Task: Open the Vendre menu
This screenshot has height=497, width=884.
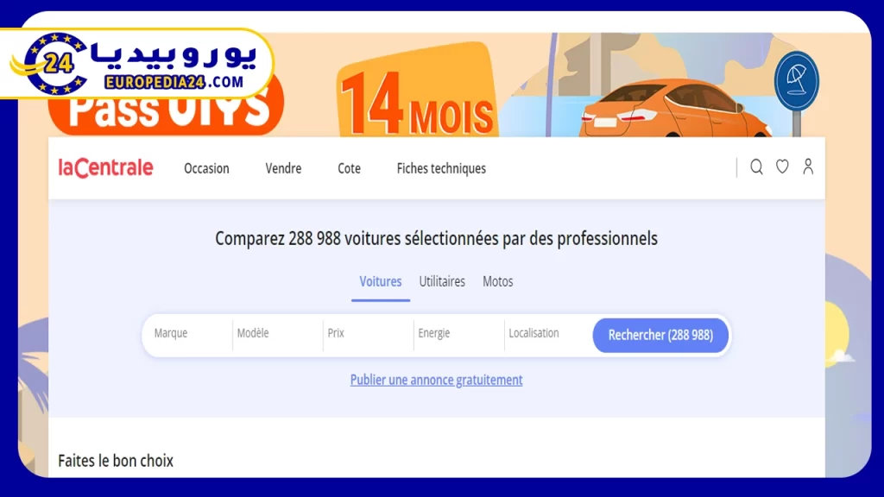Action: (x=283, y=168)
